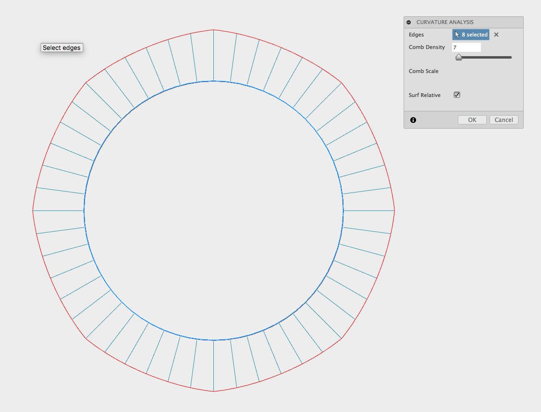The width and height of the screenshot is (541, 412).
Task: Confirm the analysis with the OK button
Action: 472,120
